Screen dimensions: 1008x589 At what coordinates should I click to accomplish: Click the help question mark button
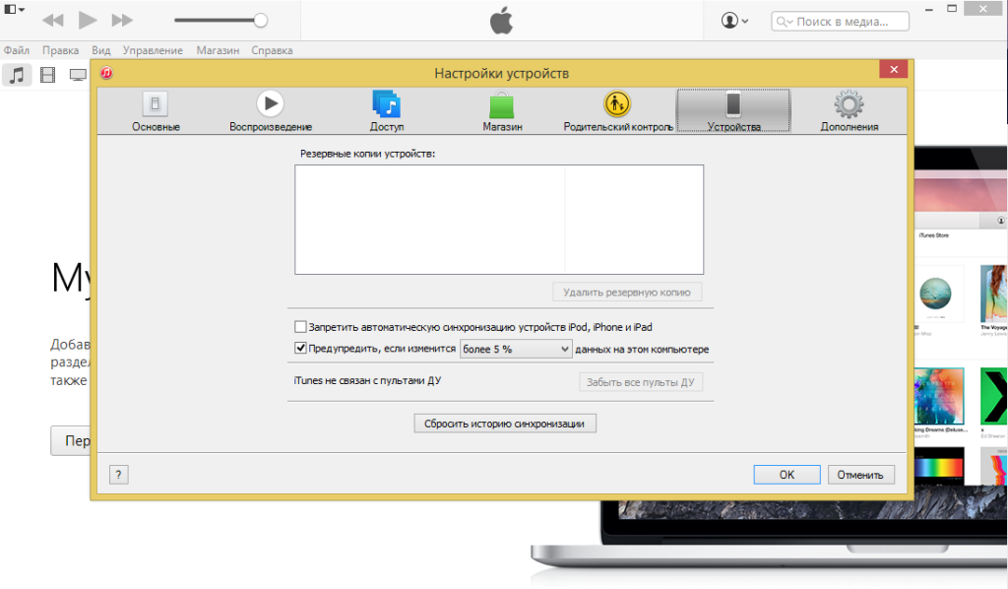point(118,475)
